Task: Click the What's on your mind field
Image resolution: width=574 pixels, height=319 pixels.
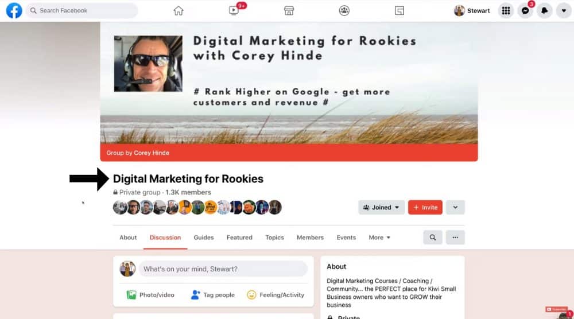Action: 223,269
